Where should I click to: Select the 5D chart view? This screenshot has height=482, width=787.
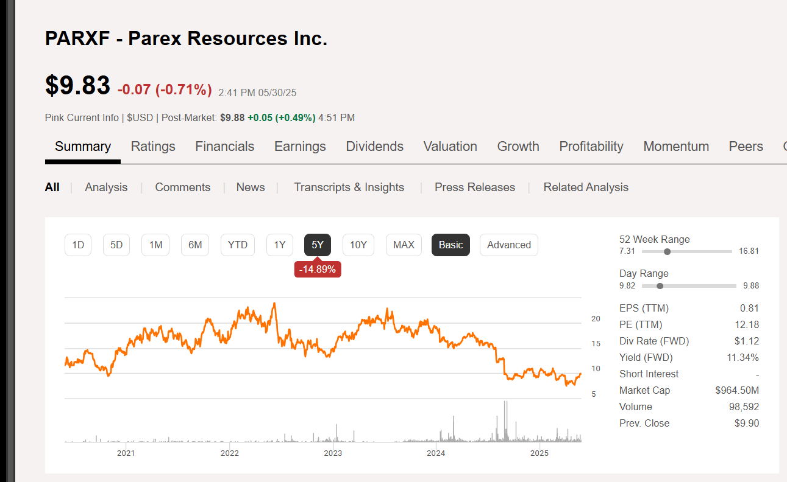[x=116, y=245]
